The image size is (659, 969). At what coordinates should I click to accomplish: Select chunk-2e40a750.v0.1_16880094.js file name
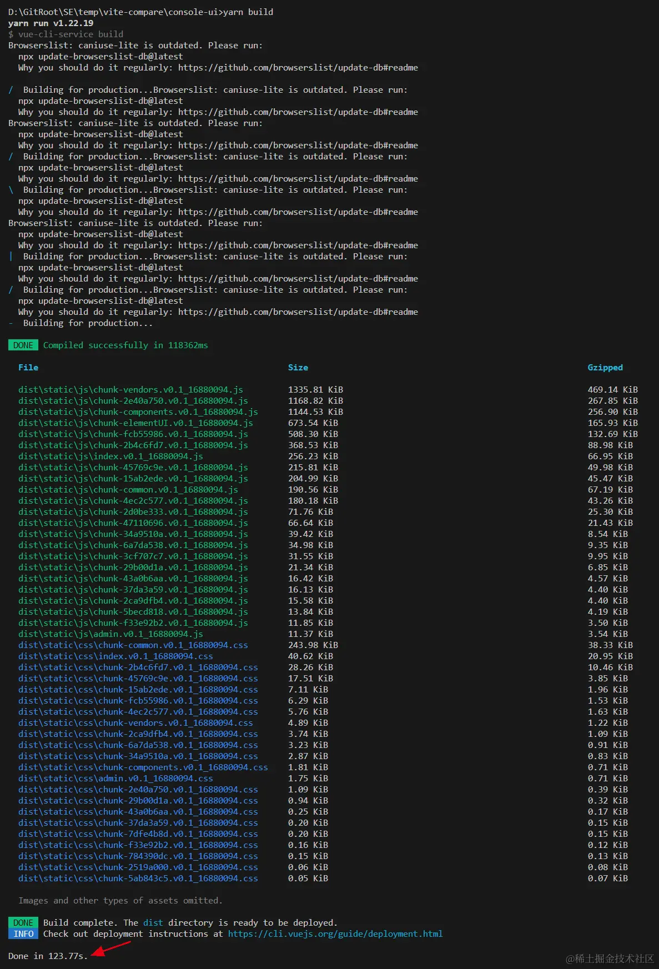click(133, 401)
